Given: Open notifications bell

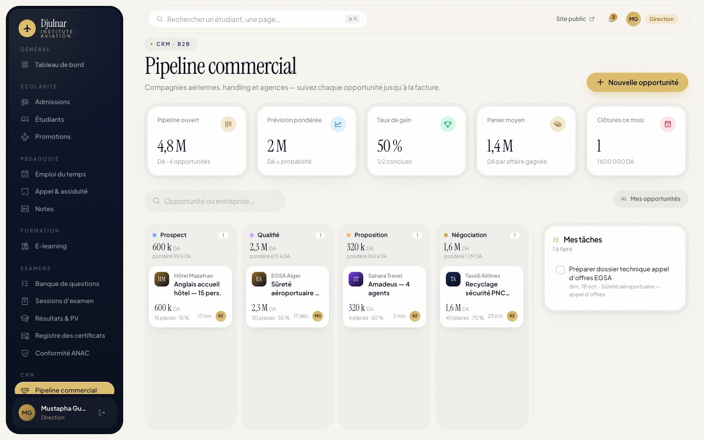Looking at the screenshot, I should [611, 19].
